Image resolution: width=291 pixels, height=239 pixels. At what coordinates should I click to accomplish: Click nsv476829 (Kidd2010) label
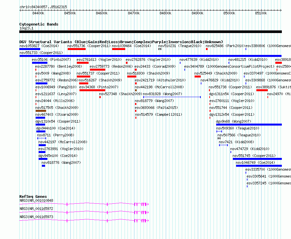click(220, 80)
